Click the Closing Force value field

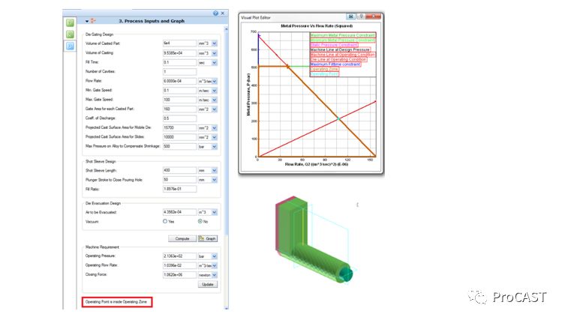(x=179, y=275)
